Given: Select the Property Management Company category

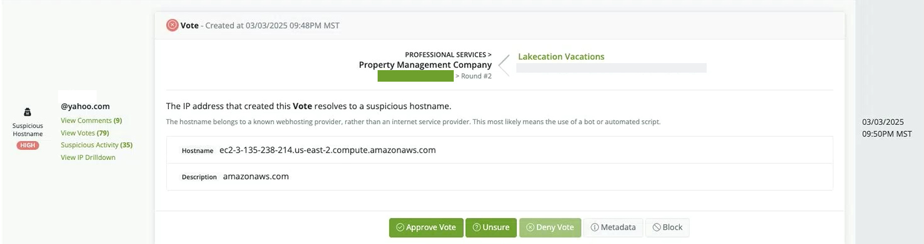Looking at the screenshot, I should pyautogui.click(x=425, y=65).
